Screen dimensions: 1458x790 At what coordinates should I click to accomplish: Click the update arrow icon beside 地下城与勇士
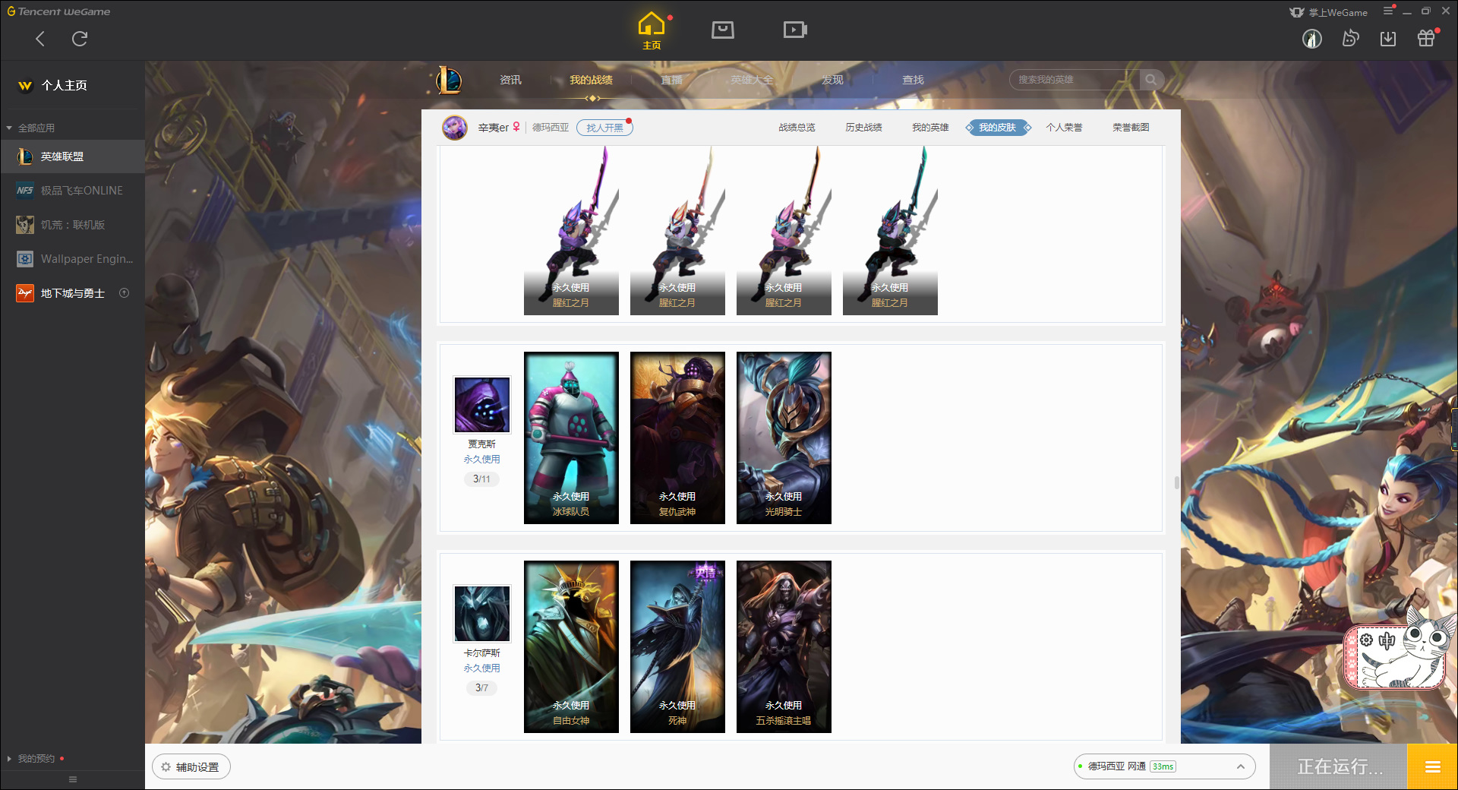pos(125,293)
